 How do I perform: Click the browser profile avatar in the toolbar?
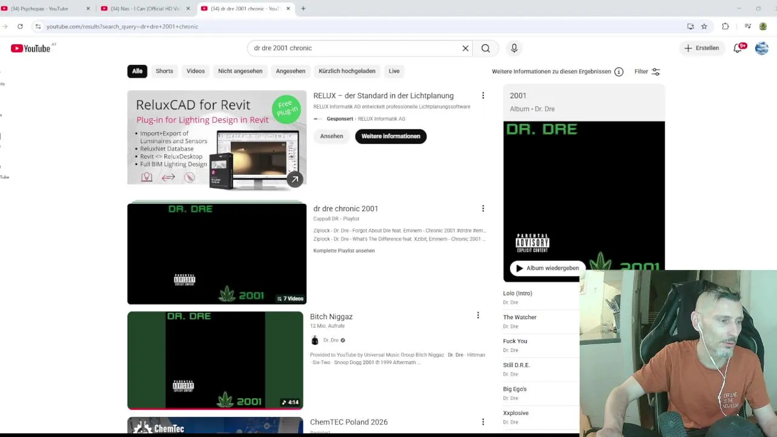coord(763,27)
